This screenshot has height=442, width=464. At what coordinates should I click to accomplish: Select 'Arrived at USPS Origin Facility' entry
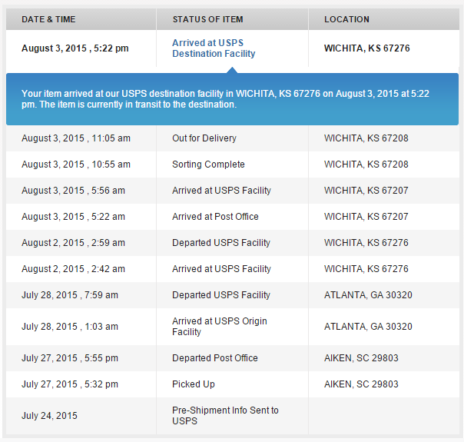click(220, 327)
